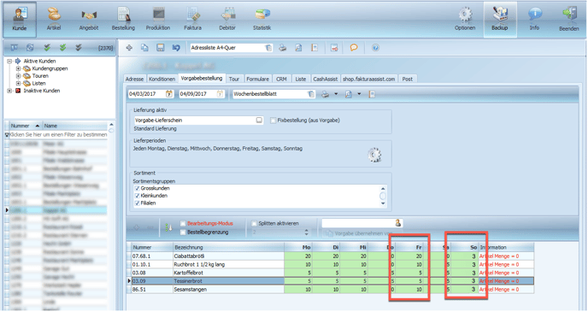This screenshot has height=312, width=588.
Task: Open the Kunde module
Action: (x=20, y=20)
